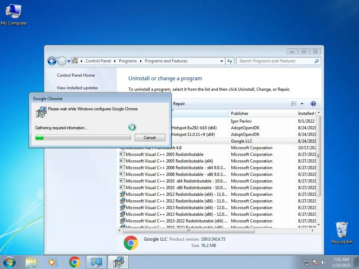Select Microsoft Visual C++ 2010 x86 Redistributable row

point(217,188)
